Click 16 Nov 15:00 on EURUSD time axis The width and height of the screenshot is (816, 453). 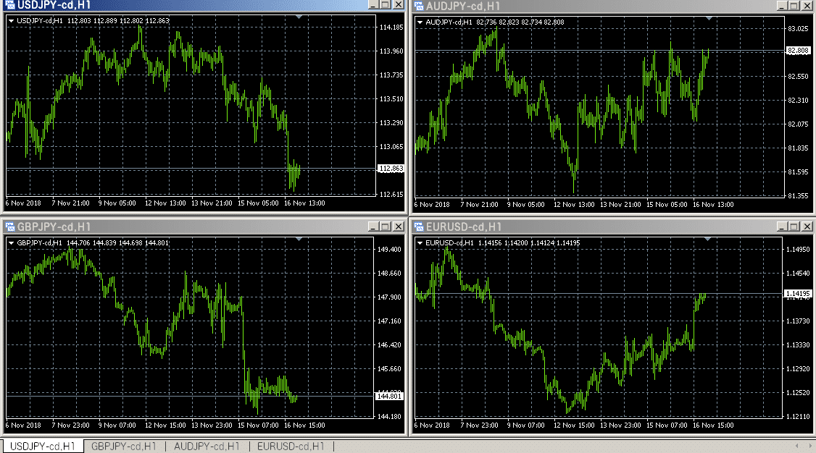pos(713,426)
